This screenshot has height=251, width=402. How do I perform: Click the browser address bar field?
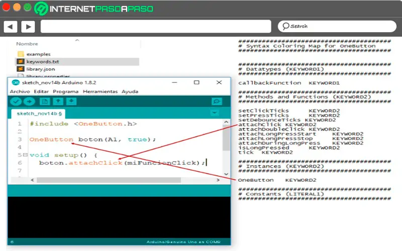(156, 27)
